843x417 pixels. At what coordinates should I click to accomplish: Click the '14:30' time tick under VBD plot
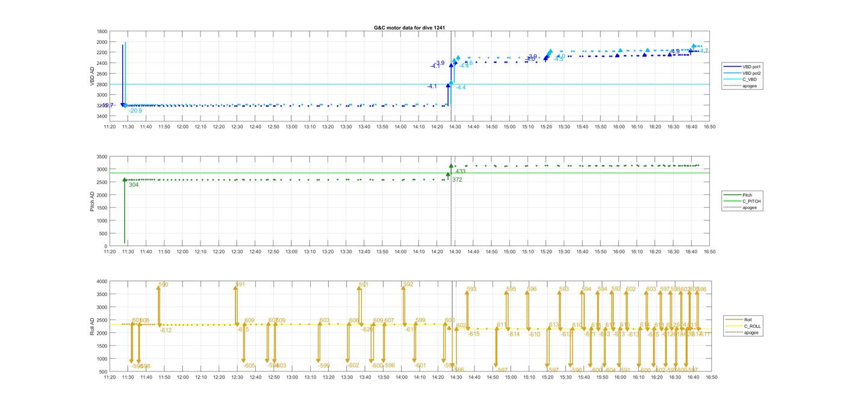455,126
